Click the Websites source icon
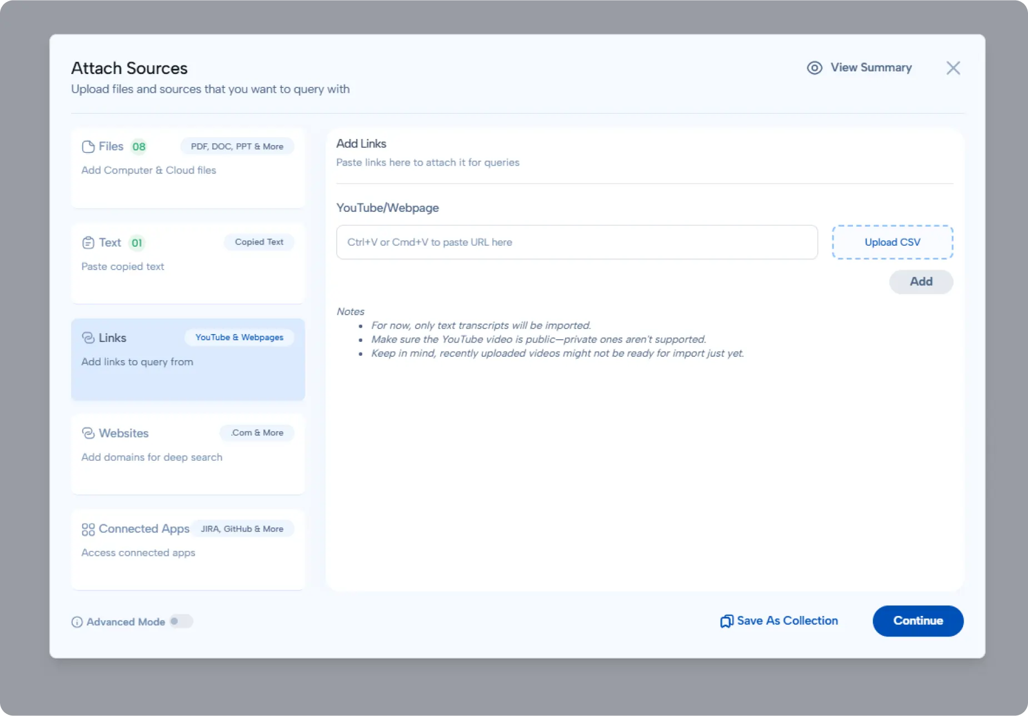 tap(88, 433)
